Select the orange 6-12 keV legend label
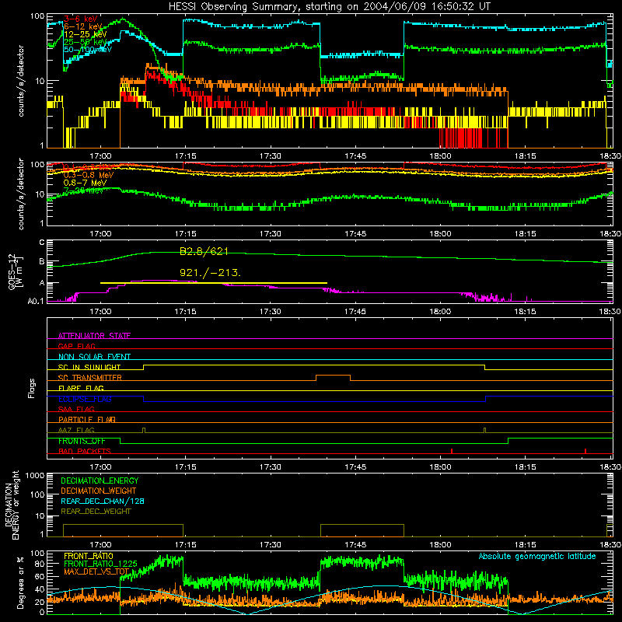Screen dimensions: 622x622 point(83,26)
